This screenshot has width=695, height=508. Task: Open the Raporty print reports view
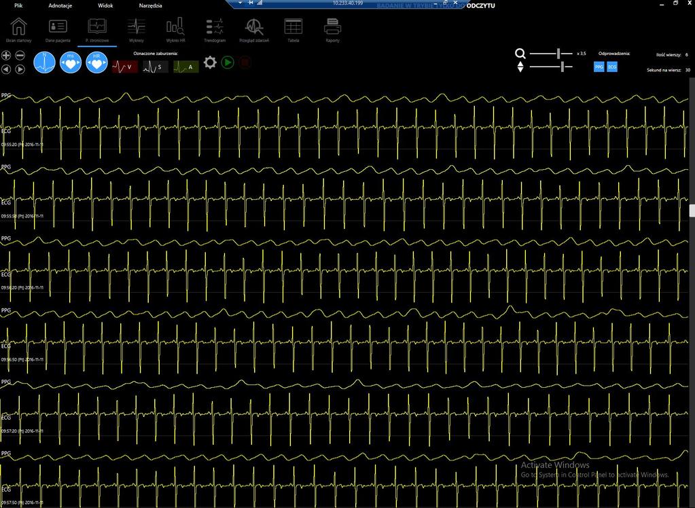332,30
